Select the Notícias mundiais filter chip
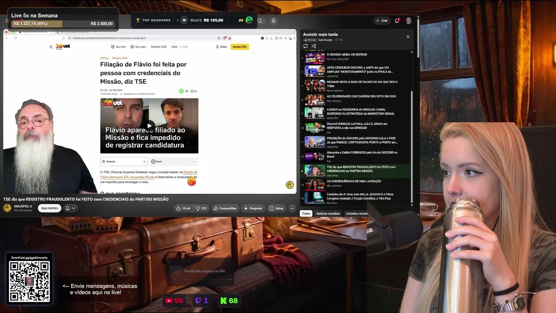 (328, 213)
